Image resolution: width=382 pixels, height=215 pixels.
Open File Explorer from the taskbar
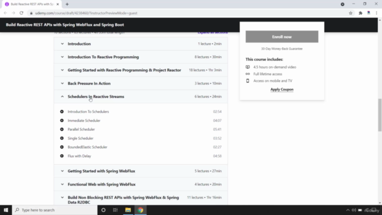tap(128, 210)
